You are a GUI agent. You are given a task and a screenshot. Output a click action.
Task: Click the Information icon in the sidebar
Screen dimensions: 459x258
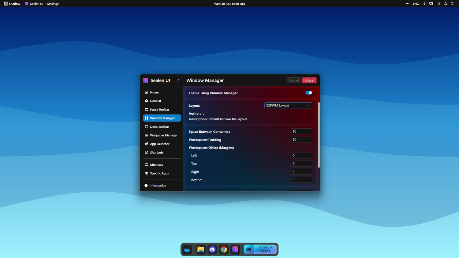(146, 186)
